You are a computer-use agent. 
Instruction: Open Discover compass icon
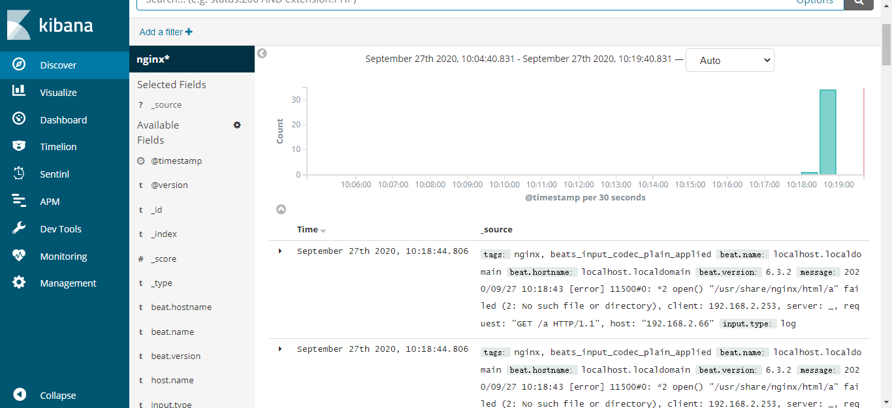pyautogui.click(x=19, y=65)
